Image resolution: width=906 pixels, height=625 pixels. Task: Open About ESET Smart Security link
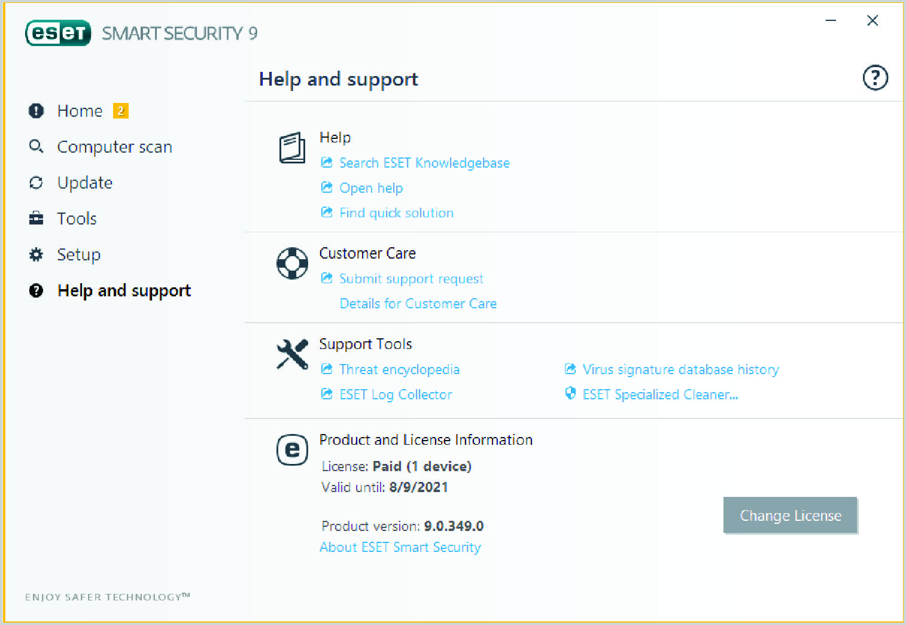point(400,547)
